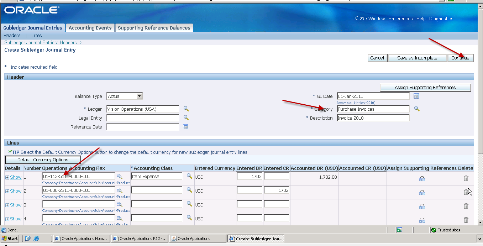The width and height of the screenshot is (483, 246).
Task: Click Category field with Purchase Invoices
Action: click(373, 109)
